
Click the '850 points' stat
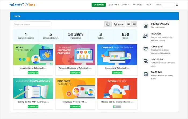pos(125,36)
